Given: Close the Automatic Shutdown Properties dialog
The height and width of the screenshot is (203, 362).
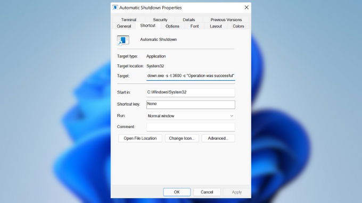Looking at the screenshot, I should tap(246, 7).
